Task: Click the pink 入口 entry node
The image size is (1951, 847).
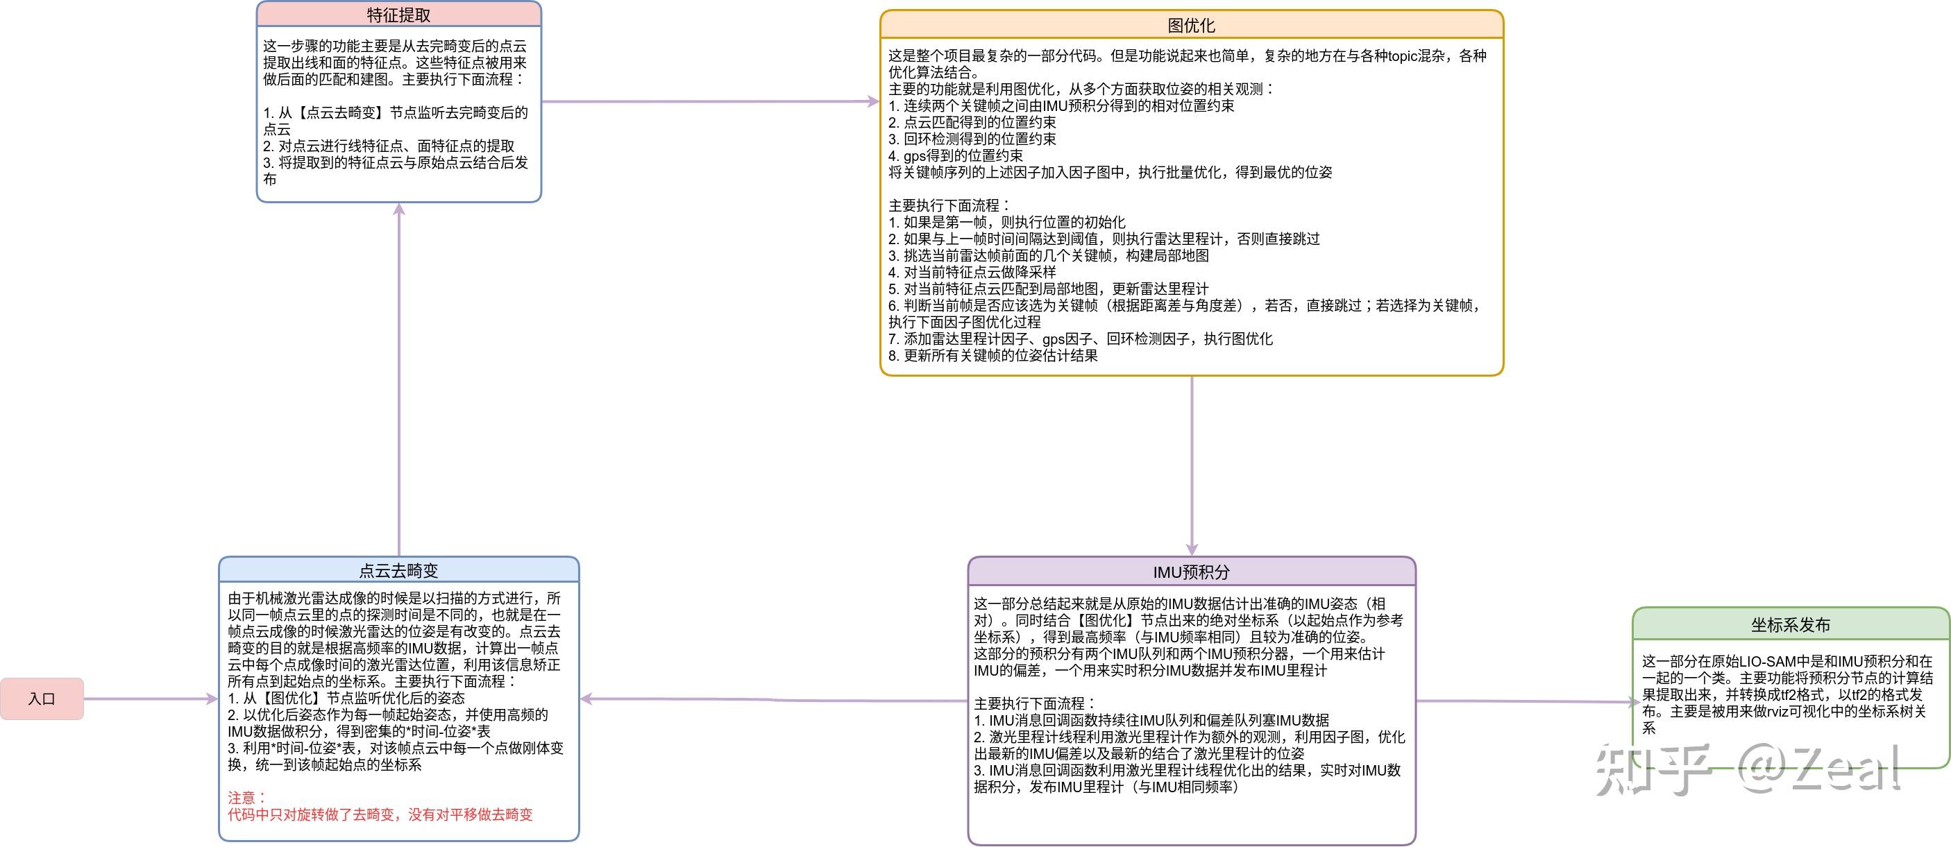Action: coord(42,699)
